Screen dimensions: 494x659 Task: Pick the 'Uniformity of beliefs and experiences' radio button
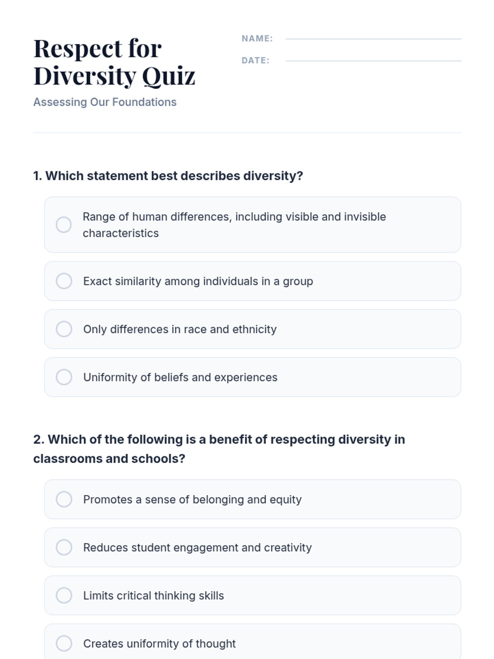[x=64, y=377]
